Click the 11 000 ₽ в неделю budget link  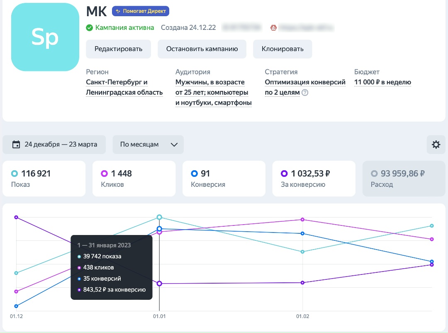pyautogui.click(x=382, y=82)
